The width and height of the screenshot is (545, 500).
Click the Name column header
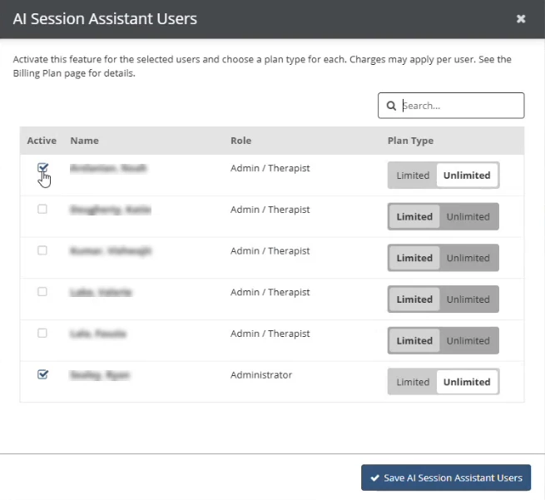tap(85, 141)
